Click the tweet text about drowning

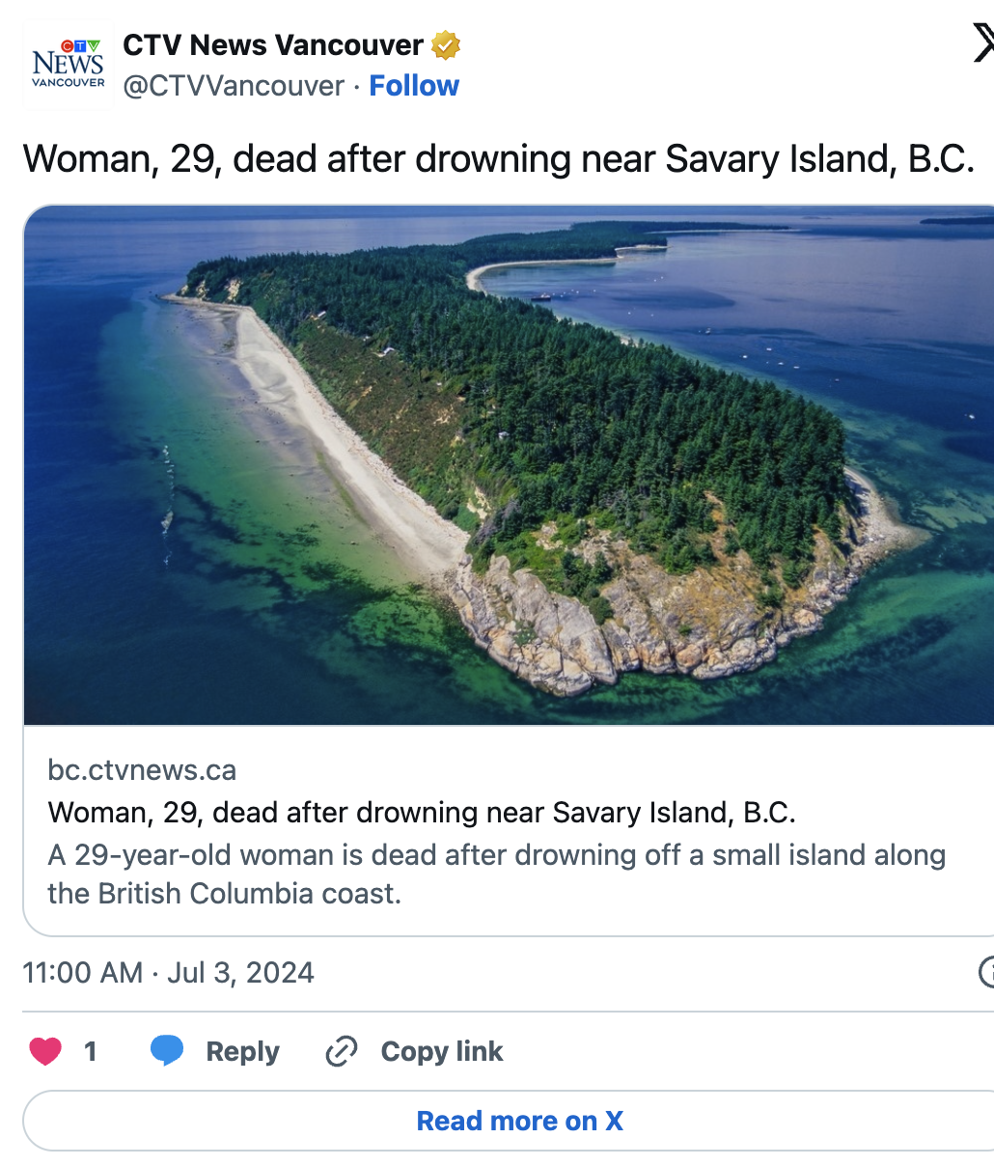(x=499, y=158)
